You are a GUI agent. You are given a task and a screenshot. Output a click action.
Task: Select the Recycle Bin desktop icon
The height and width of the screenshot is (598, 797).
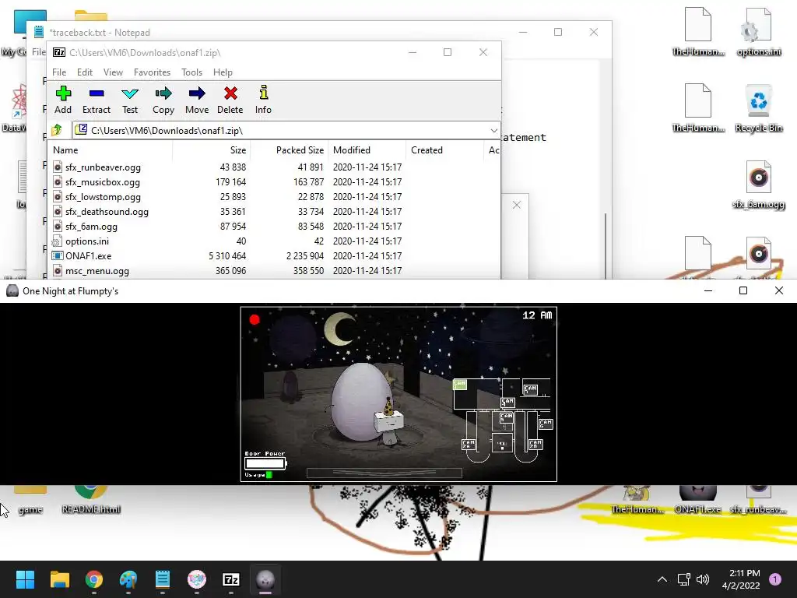(x=758, y=109)
